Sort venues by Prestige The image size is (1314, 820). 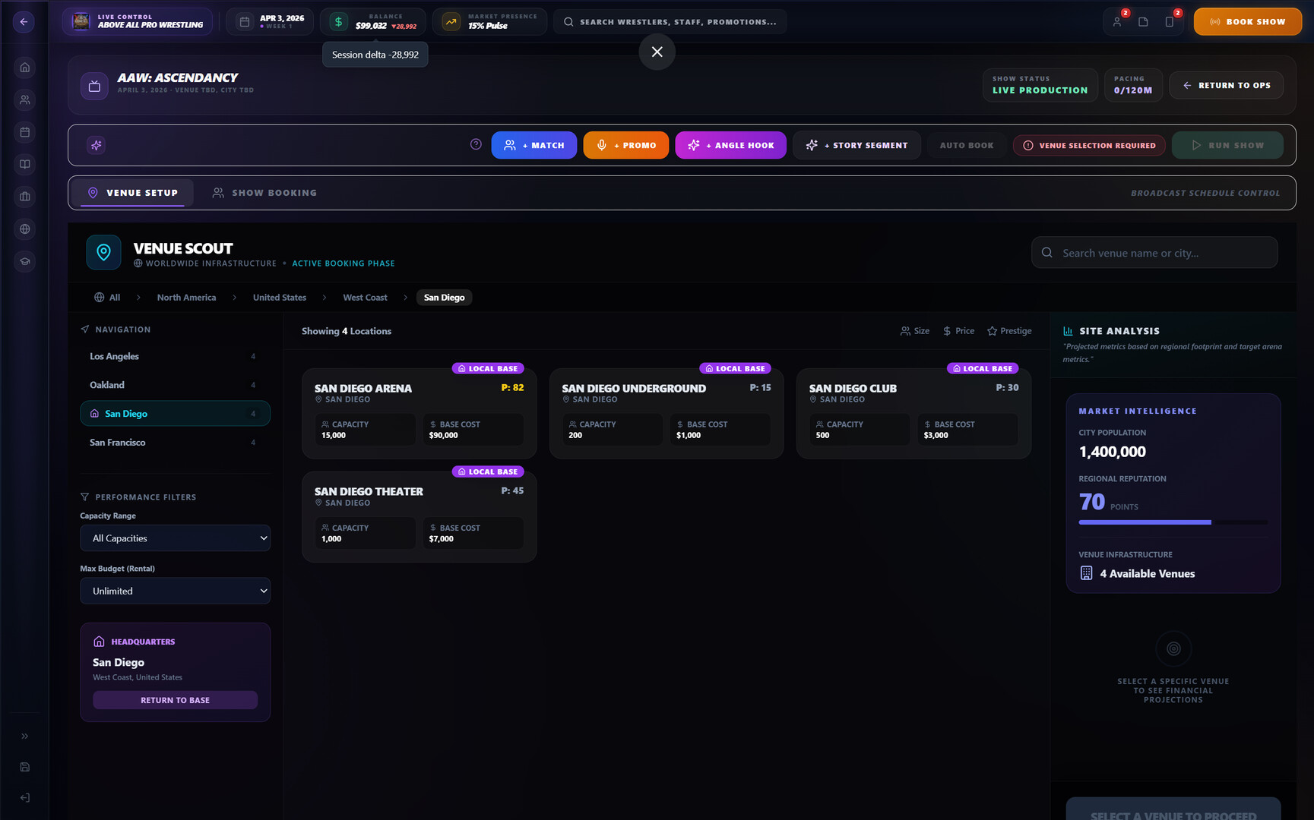pos(1009,331)
